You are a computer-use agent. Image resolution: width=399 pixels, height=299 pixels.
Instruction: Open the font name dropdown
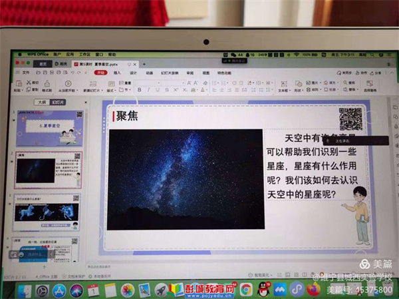[159, 83]
